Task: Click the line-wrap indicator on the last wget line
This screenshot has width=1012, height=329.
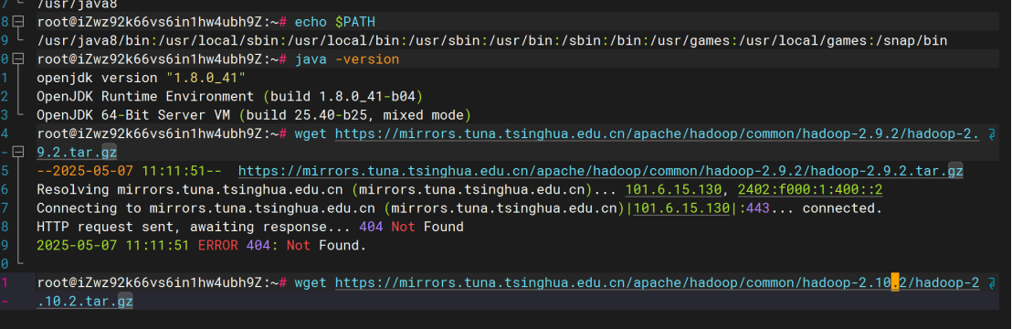Action: (992, 283)
